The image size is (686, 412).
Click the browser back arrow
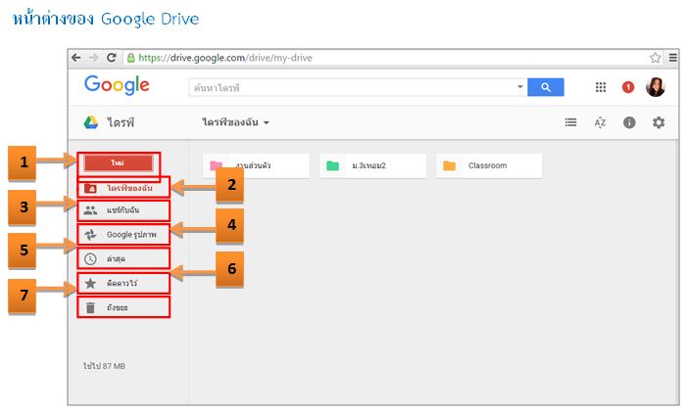pyautogui.click(x=76, y=58)
